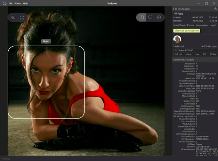Enter fullscreen view with expand icon

pyautogui.click(x=22, y=18)
